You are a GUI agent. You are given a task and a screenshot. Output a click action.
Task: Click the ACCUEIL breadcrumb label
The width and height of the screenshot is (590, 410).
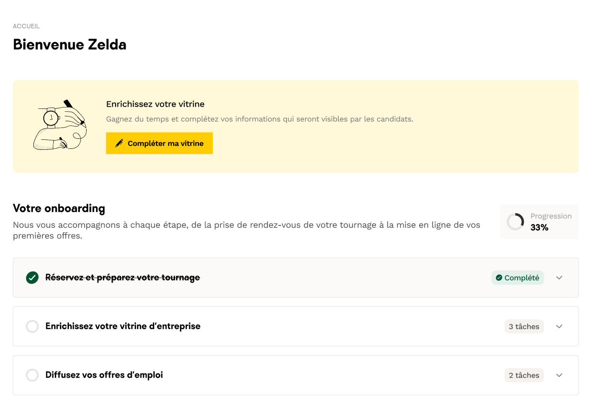pyautogui.click(x=26, y=26)
